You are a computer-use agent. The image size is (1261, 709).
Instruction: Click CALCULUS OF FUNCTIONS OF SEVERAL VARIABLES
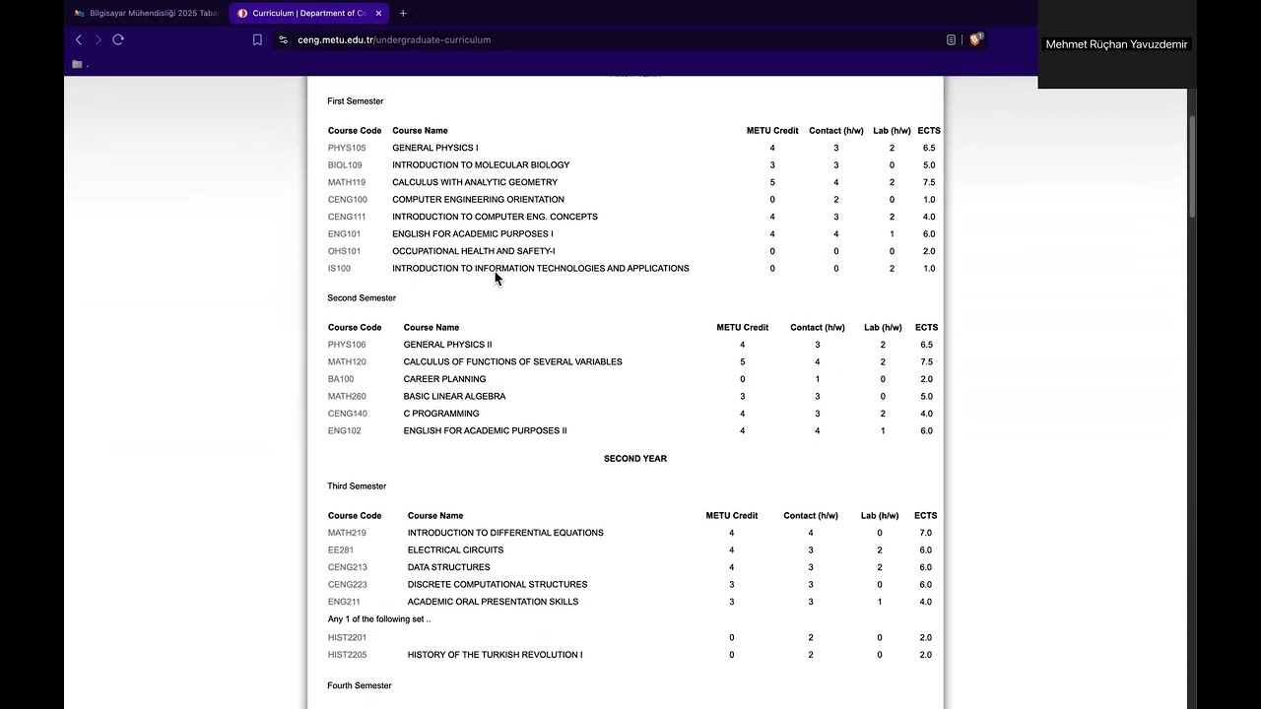coord(512,362)
